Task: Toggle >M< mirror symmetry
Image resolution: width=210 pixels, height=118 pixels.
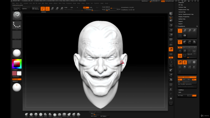Action: point(194,79)
